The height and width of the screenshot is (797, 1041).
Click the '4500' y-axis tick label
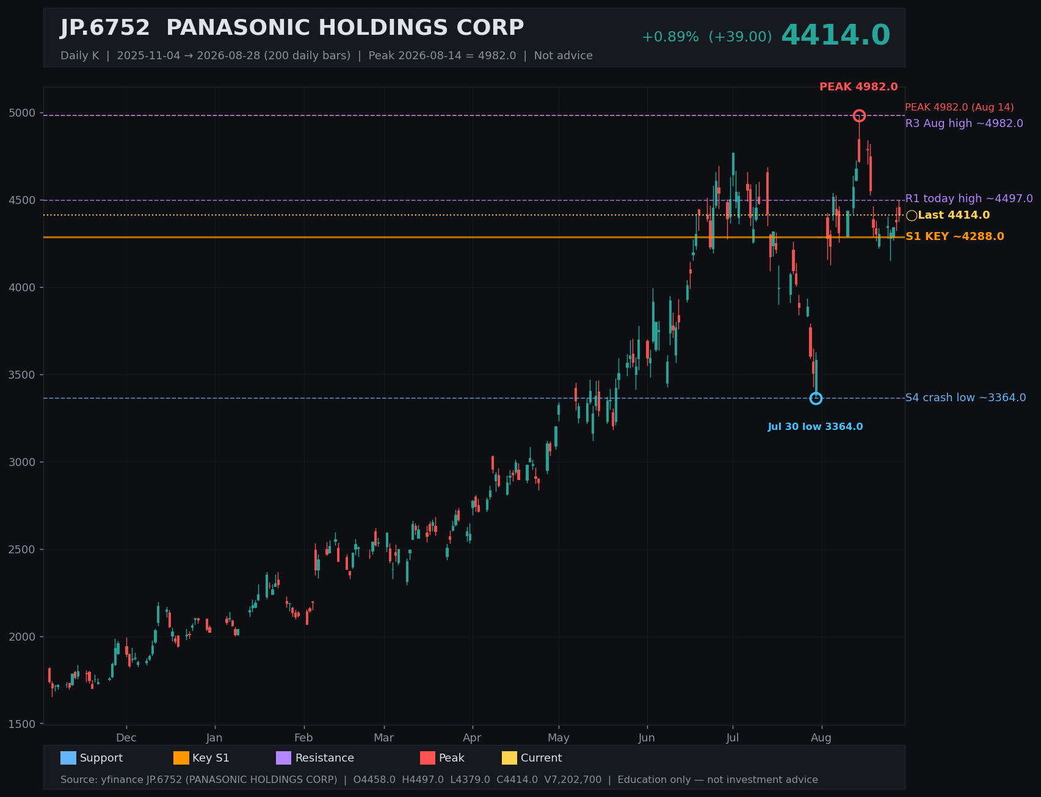[22, 200]
